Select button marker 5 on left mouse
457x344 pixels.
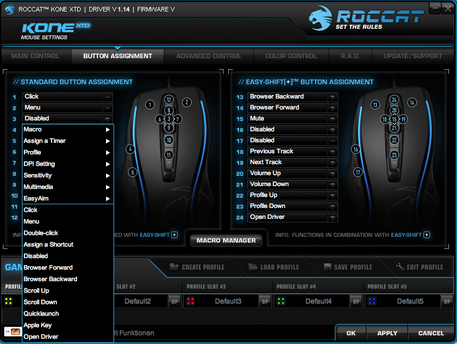click(133, 172)
